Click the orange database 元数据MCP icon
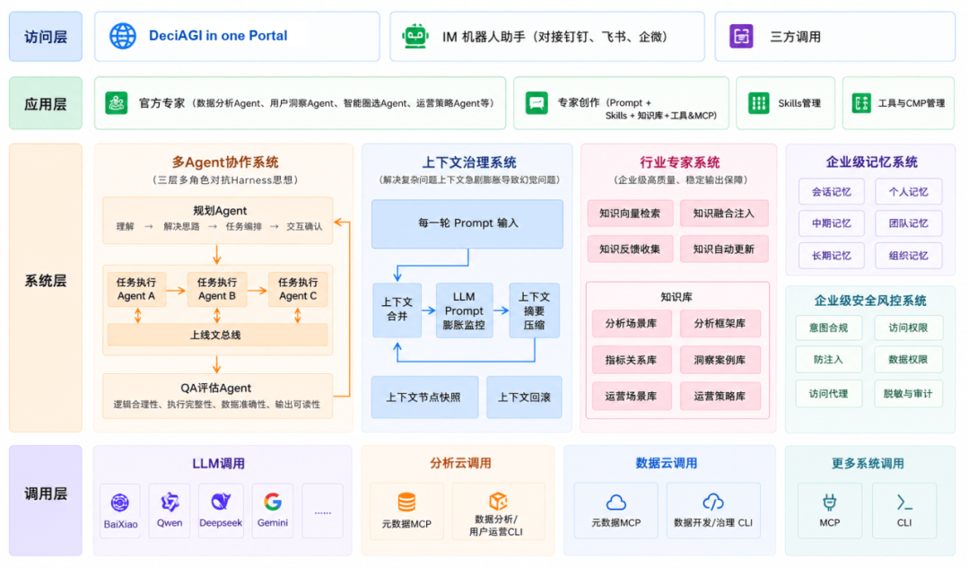This screenshot has height=568, width=969. [x=406, y=502]
